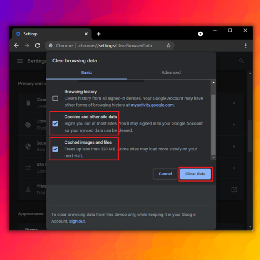
Task: Click the site settings sliders icon
Action: (28, 168)
